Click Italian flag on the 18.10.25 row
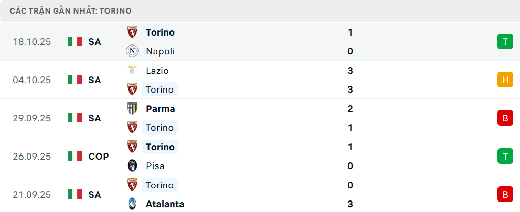 tap(75, 42)
